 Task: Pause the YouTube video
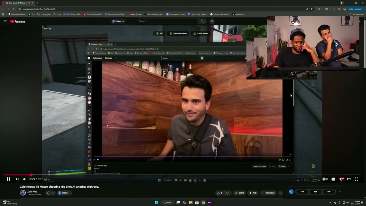tap(8, 179)
